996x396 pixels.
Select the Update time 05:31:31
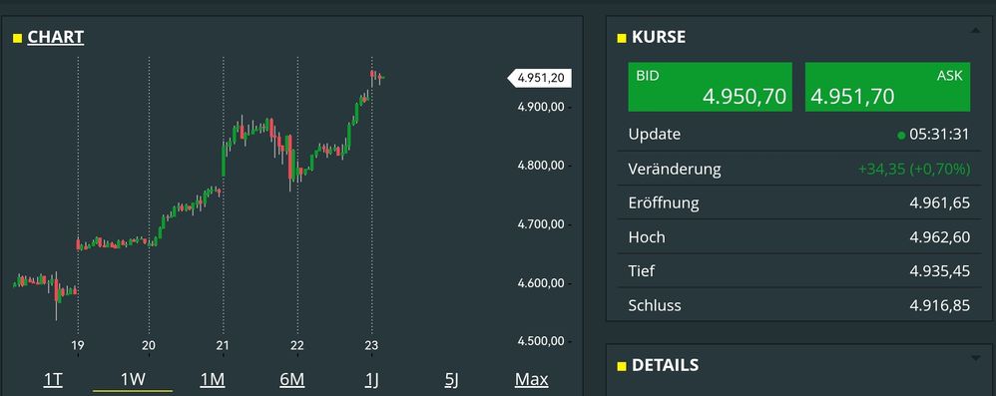pyautogui.click(x=939, y=135)
